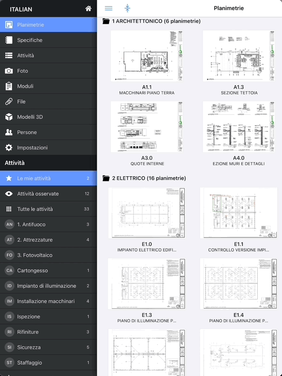
Task: Choose the Cartongesso activity category
Action: [48, 270]
